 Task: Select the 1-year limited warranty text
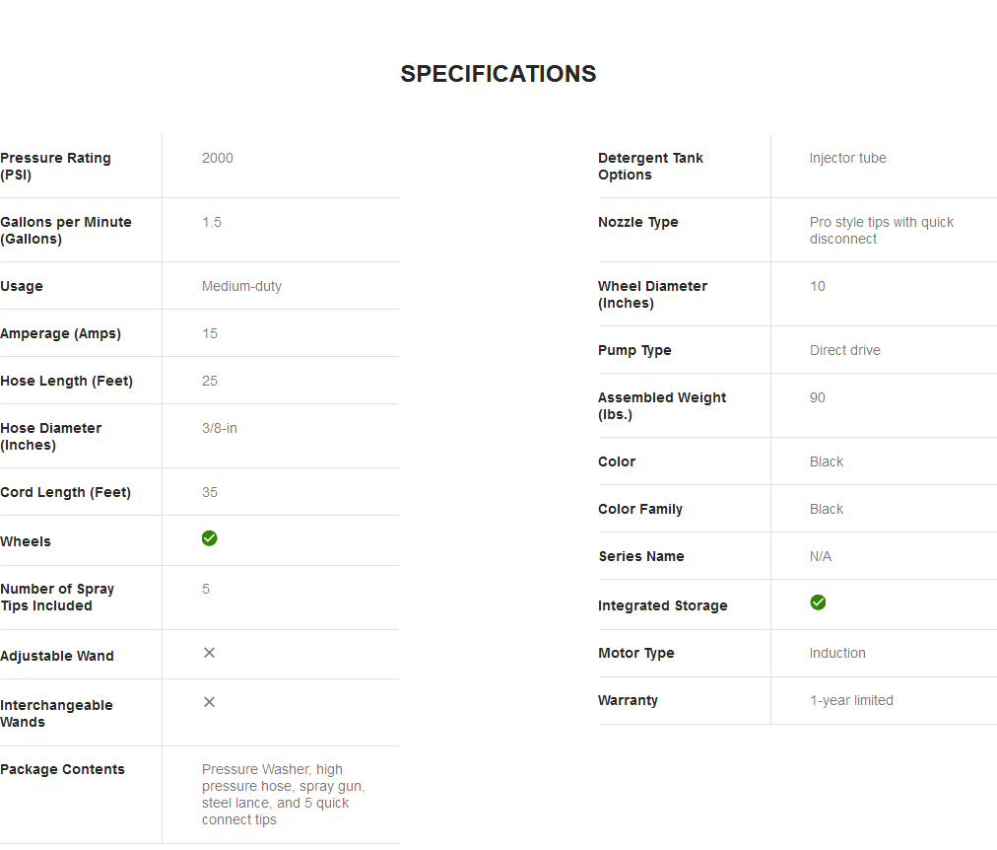tap(851, 700)
